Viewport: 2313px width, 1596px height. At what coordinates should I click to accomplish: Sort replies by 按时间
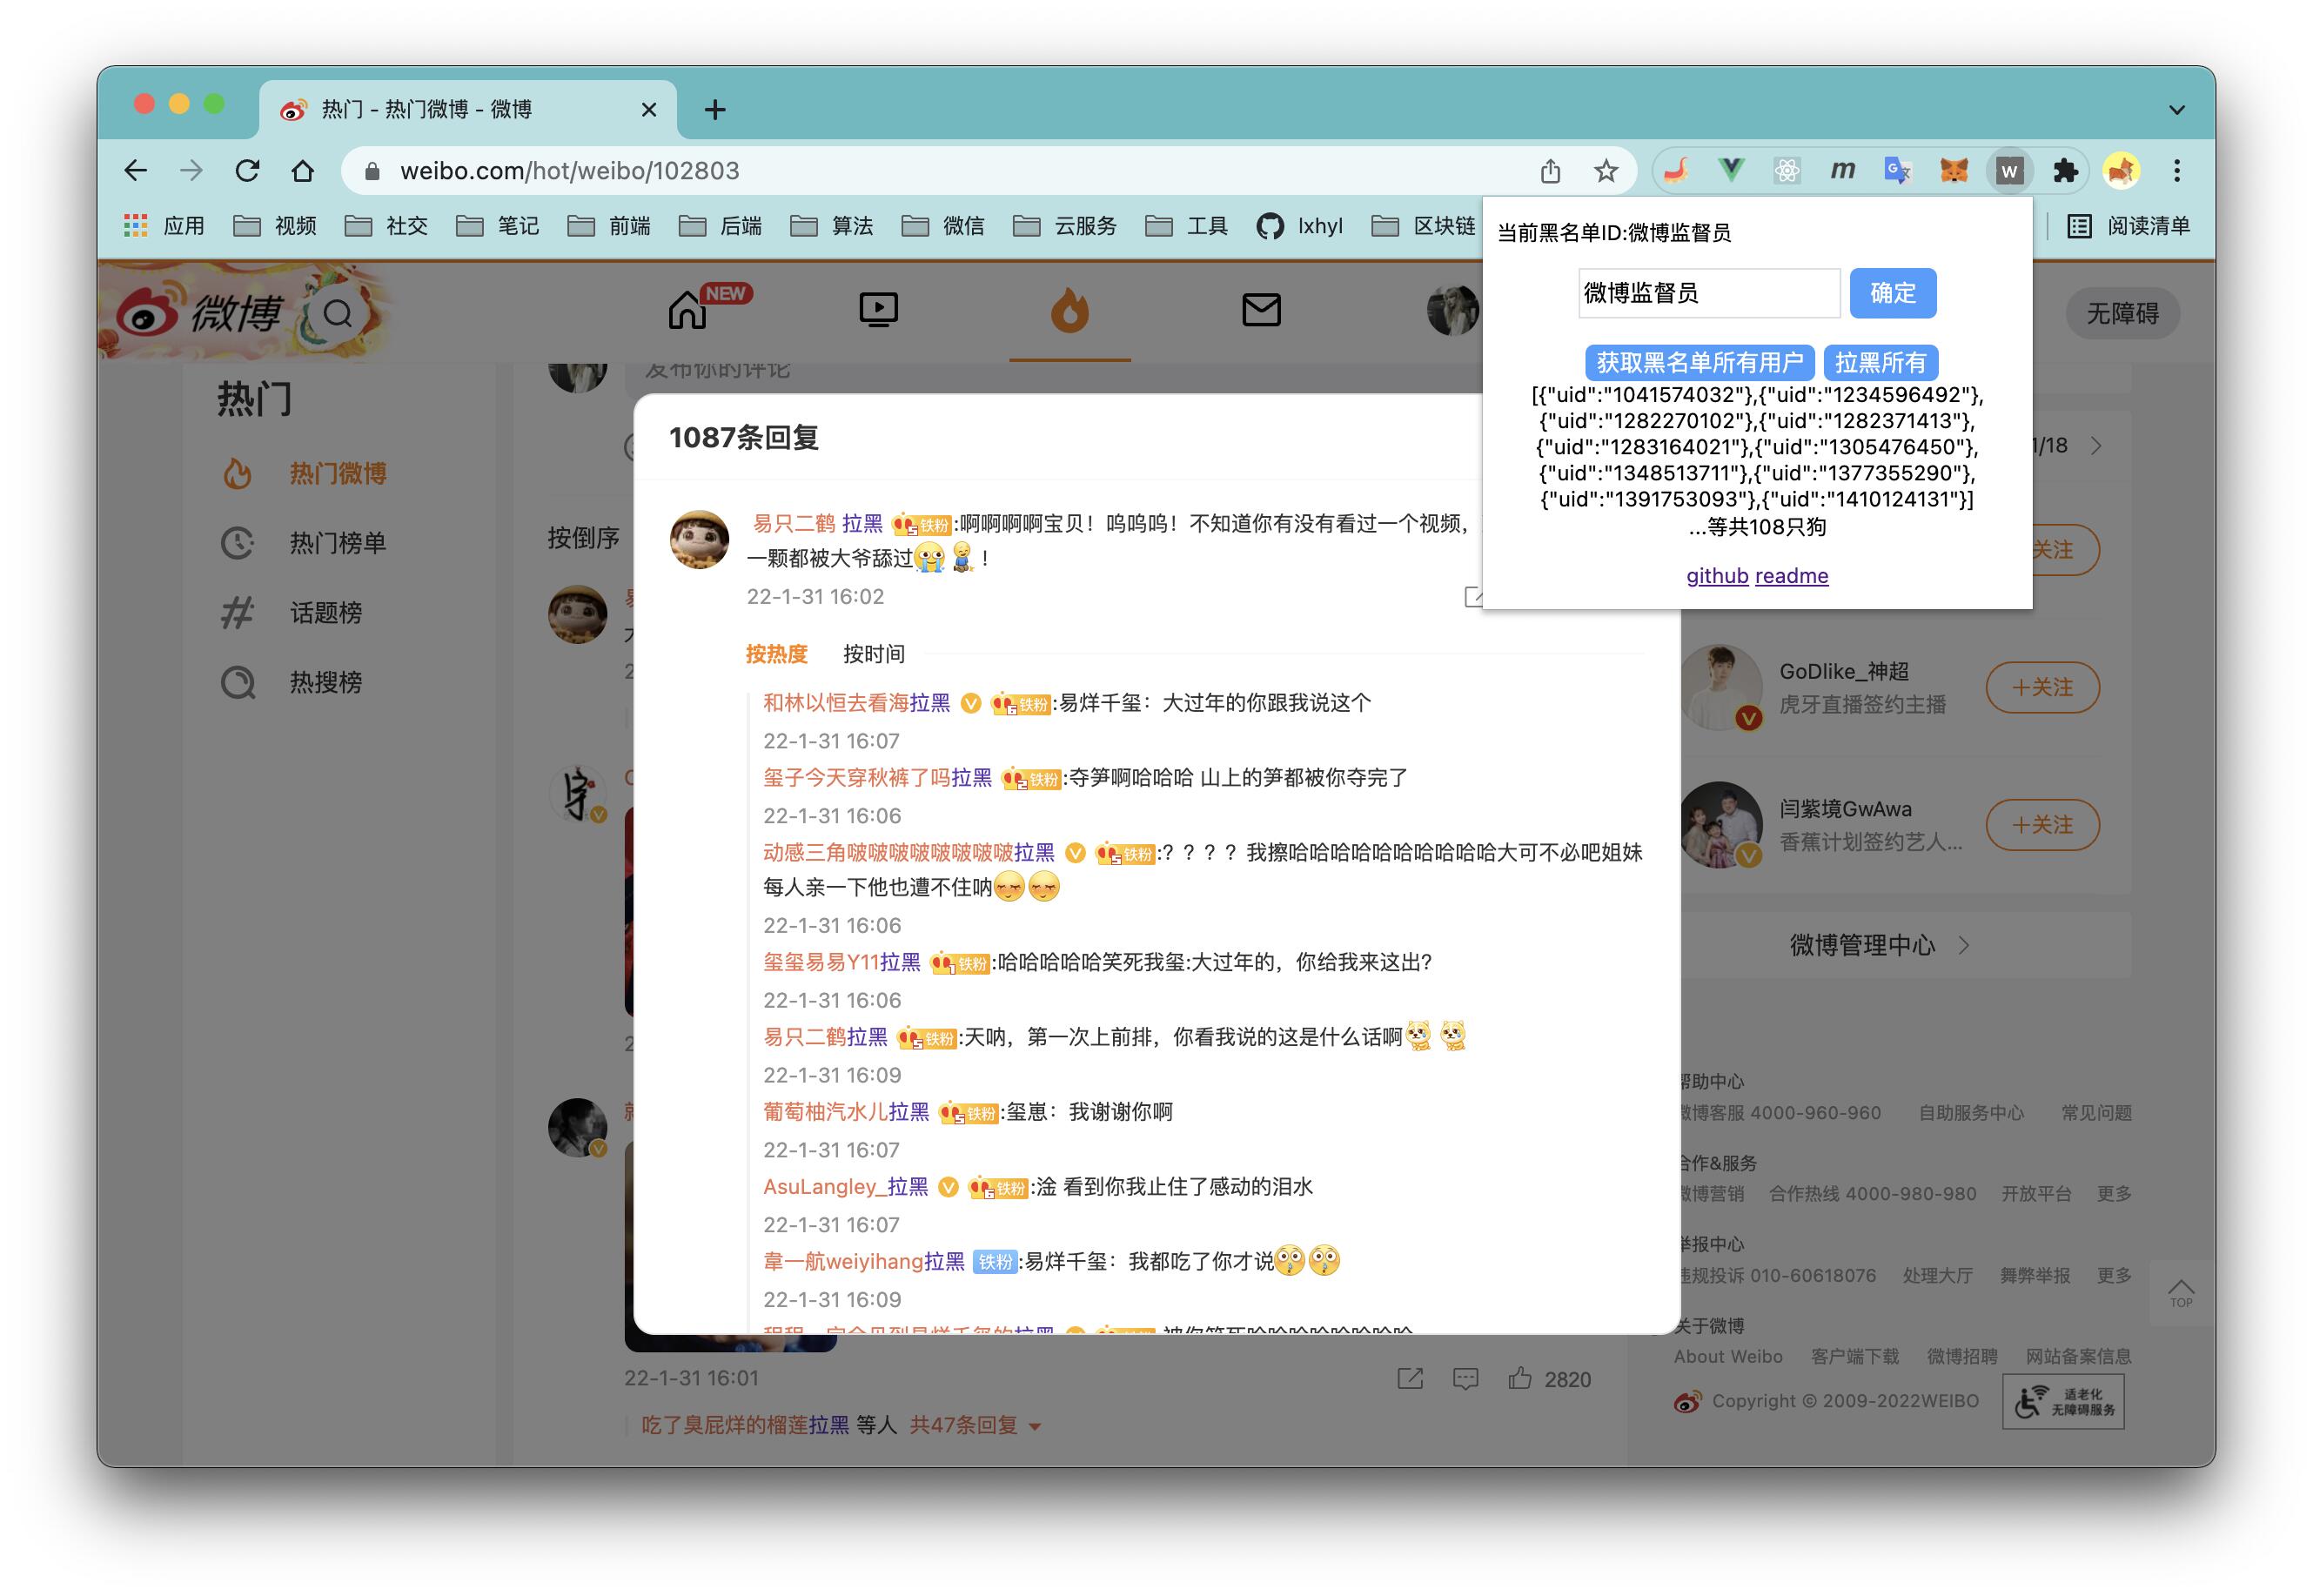873,654
